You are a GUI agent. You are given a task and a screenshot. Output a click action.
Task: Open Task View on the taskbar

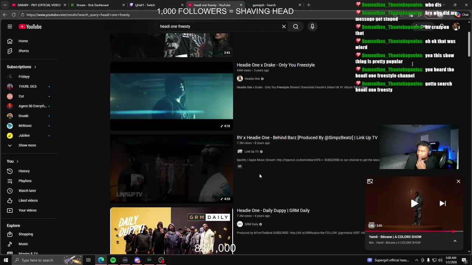[88, 260]
